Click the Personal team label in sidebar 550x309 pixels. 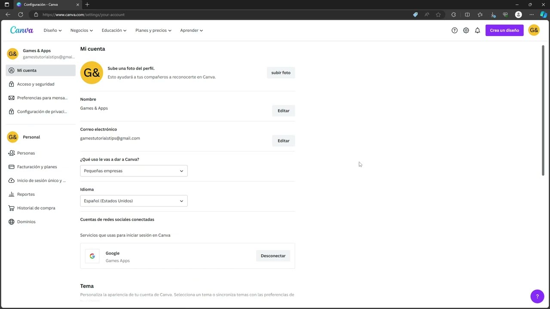point(31,137)
